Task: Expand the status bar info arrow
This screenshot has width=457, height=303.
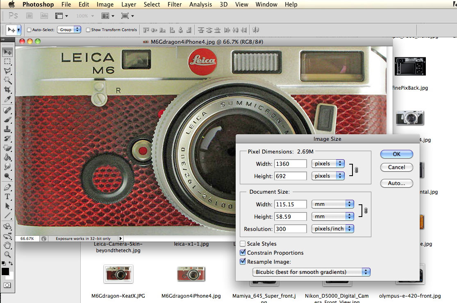Action: pos(121,238)
